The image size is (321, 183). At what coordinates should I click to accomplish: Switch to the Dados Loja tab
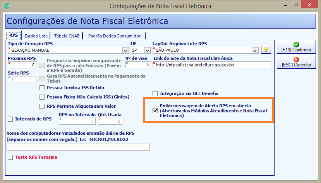pos(36,36)
